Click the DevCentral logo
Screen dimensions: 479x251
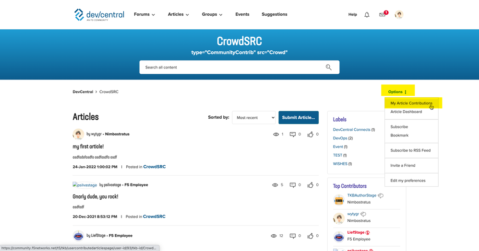[99, 15]
